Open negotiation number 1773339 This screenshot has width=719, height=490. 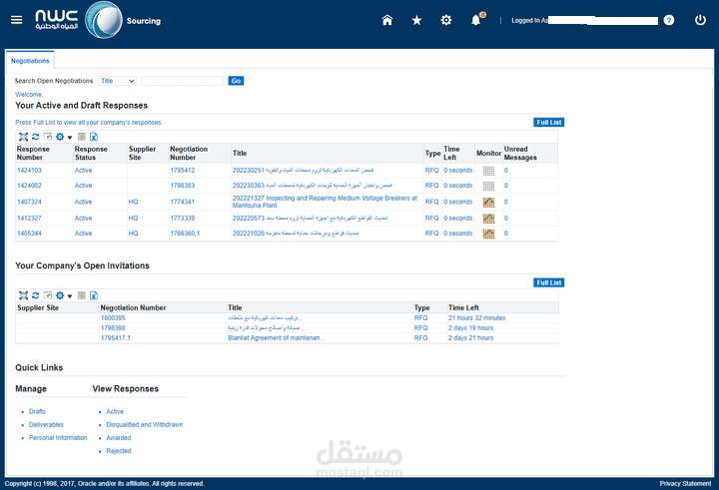[x=183, y=219]
